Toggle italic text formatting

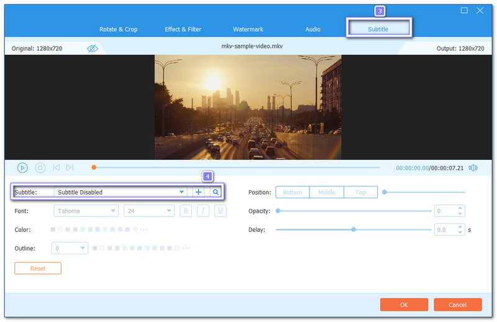pyautogui.click(x=203, y=211)
